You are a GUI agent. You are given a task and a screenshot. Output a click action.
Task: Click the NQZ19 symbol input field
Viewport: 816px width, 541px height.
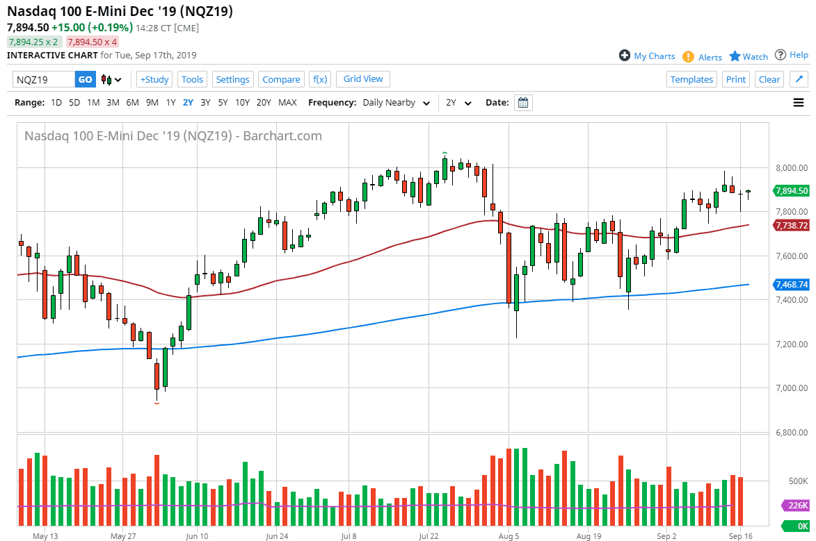pyautogui.click(x=44, y=79)
